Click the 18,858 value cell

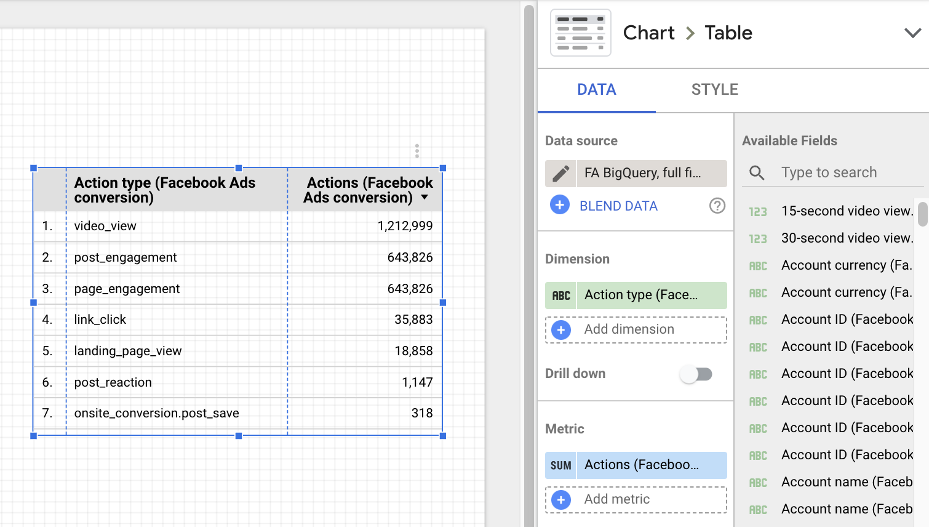(365, 351)
